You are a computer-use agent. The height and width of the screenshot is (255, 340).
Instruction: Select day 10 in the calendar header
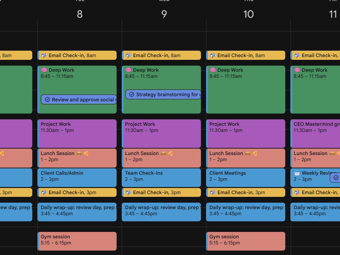(x=249, y=14)
